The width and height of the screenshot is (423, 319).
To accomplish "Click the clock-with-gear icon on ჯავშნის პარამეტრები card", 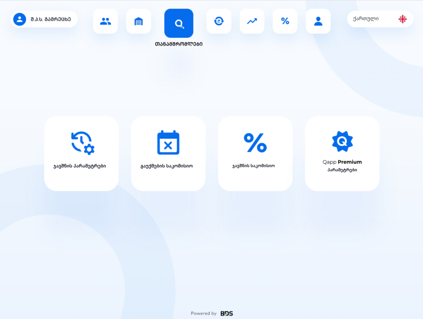I will 82,143.
